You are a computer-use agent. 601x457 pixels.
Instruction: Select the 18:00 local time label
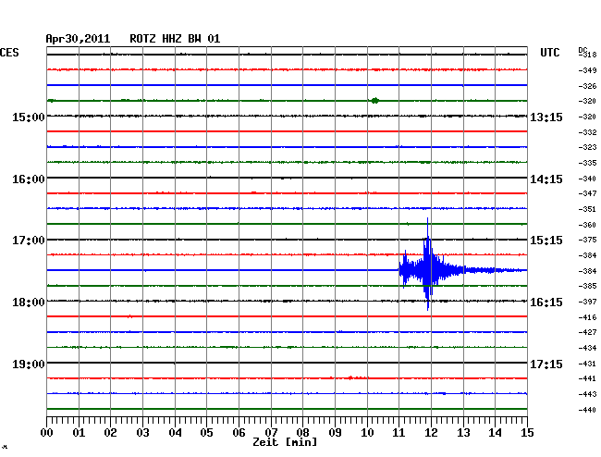[x=29, y=303]
